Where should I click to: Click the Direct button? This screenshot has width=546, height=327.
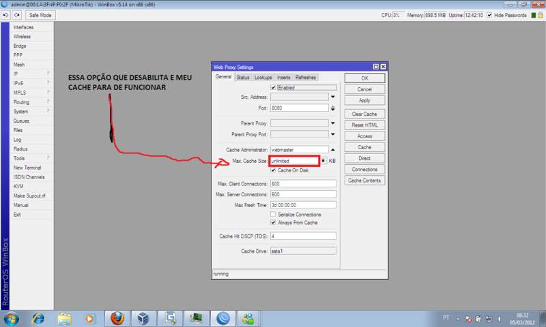tap(364, 159)
